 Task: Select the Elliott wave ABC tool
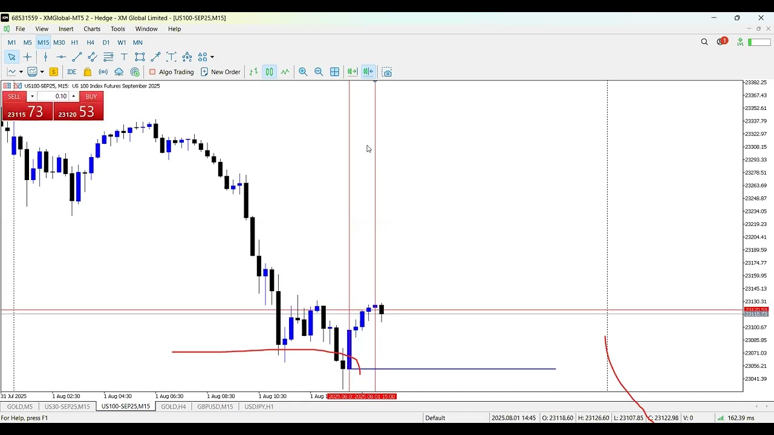[x=187, y=57]
